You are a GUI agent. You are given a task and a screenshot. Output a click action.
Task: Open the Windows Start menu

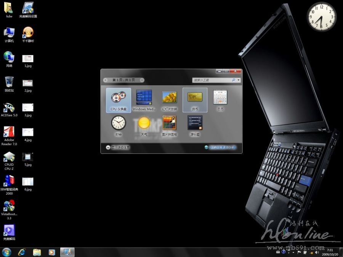[6, 252]
